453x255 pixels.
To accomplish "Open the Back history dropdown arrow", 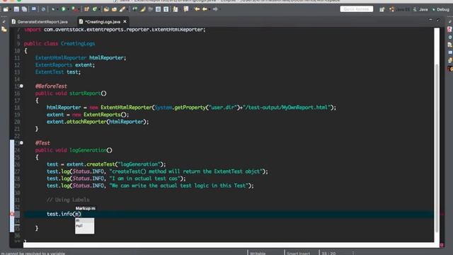I will (210, 9).
